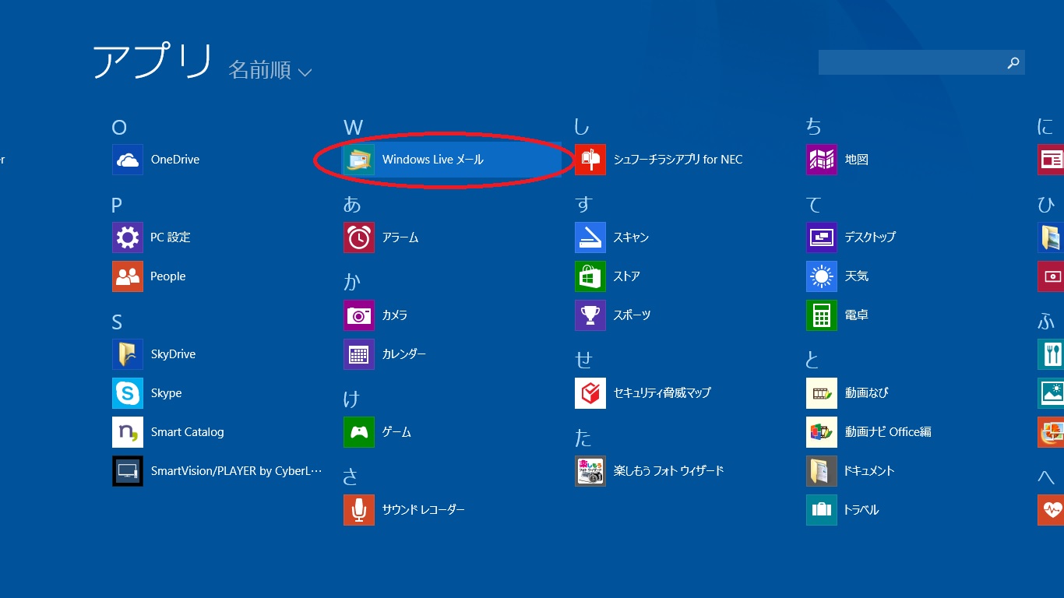Open シュフーチラシアプリ for NEC icon
The width and height of the screenshot is (1064, 598).
[590, 160]
